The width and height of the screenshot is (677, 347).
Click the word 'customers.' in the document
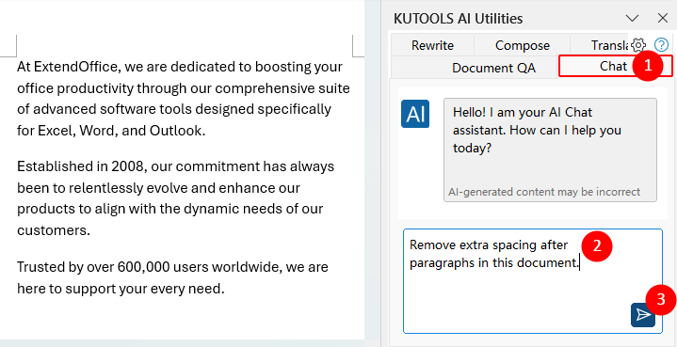click(x=54, y=230)
